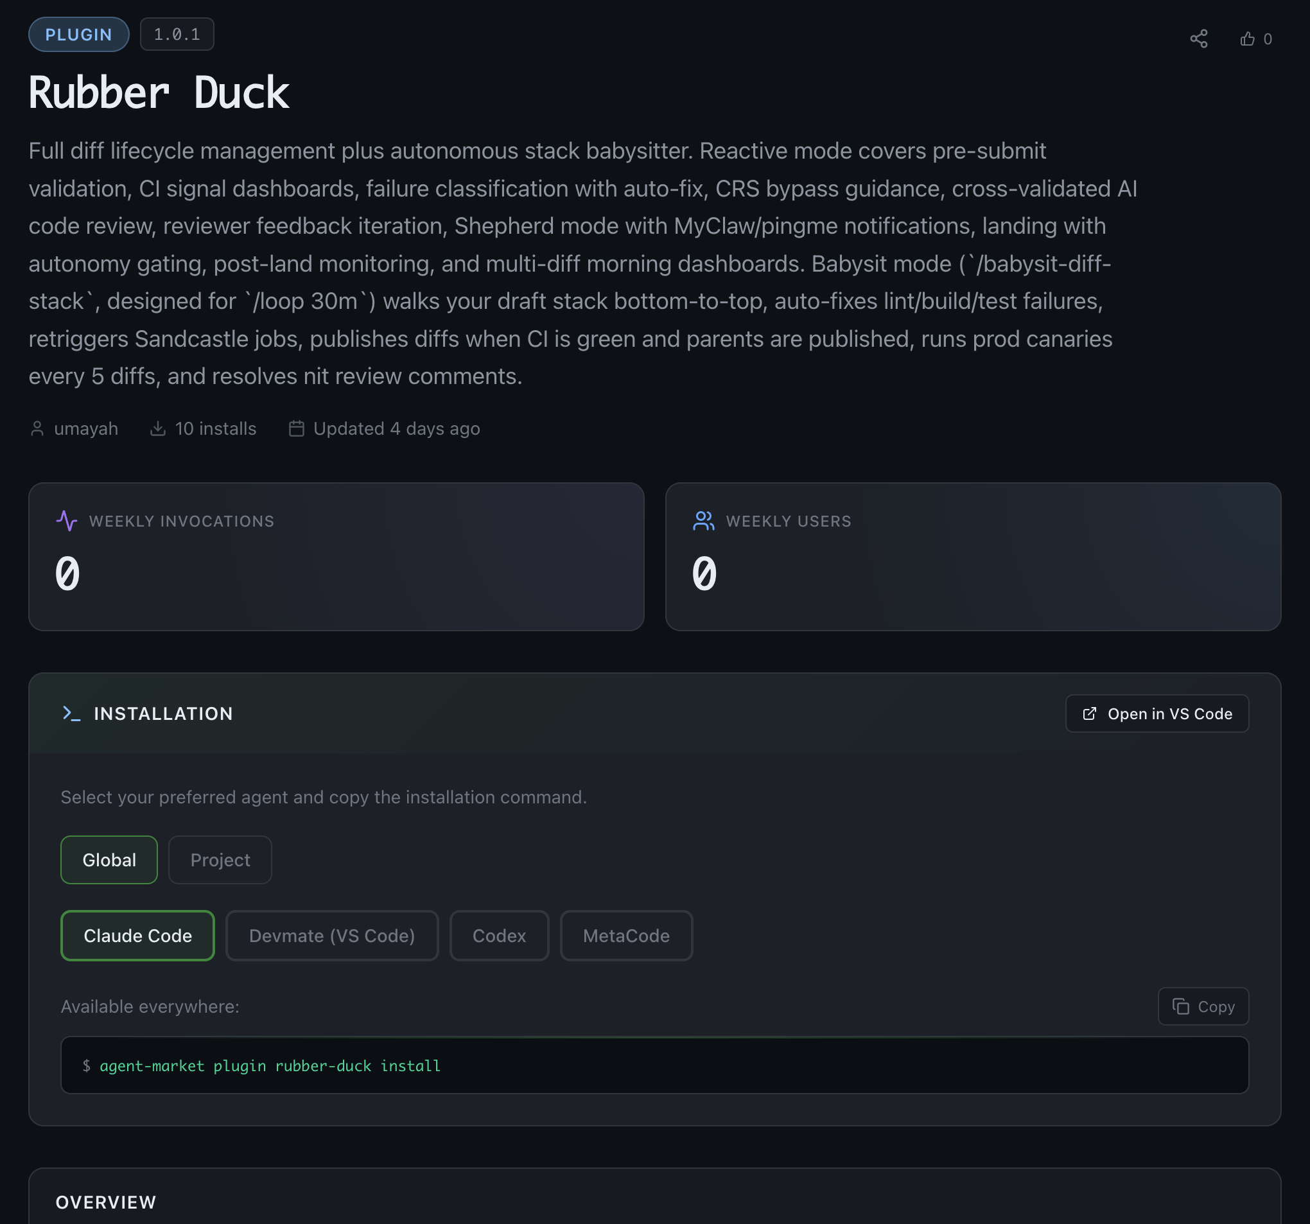Click the Available everywhere label
The width and height of the screenshot is (1310, 1224).
coord(150,1006)
